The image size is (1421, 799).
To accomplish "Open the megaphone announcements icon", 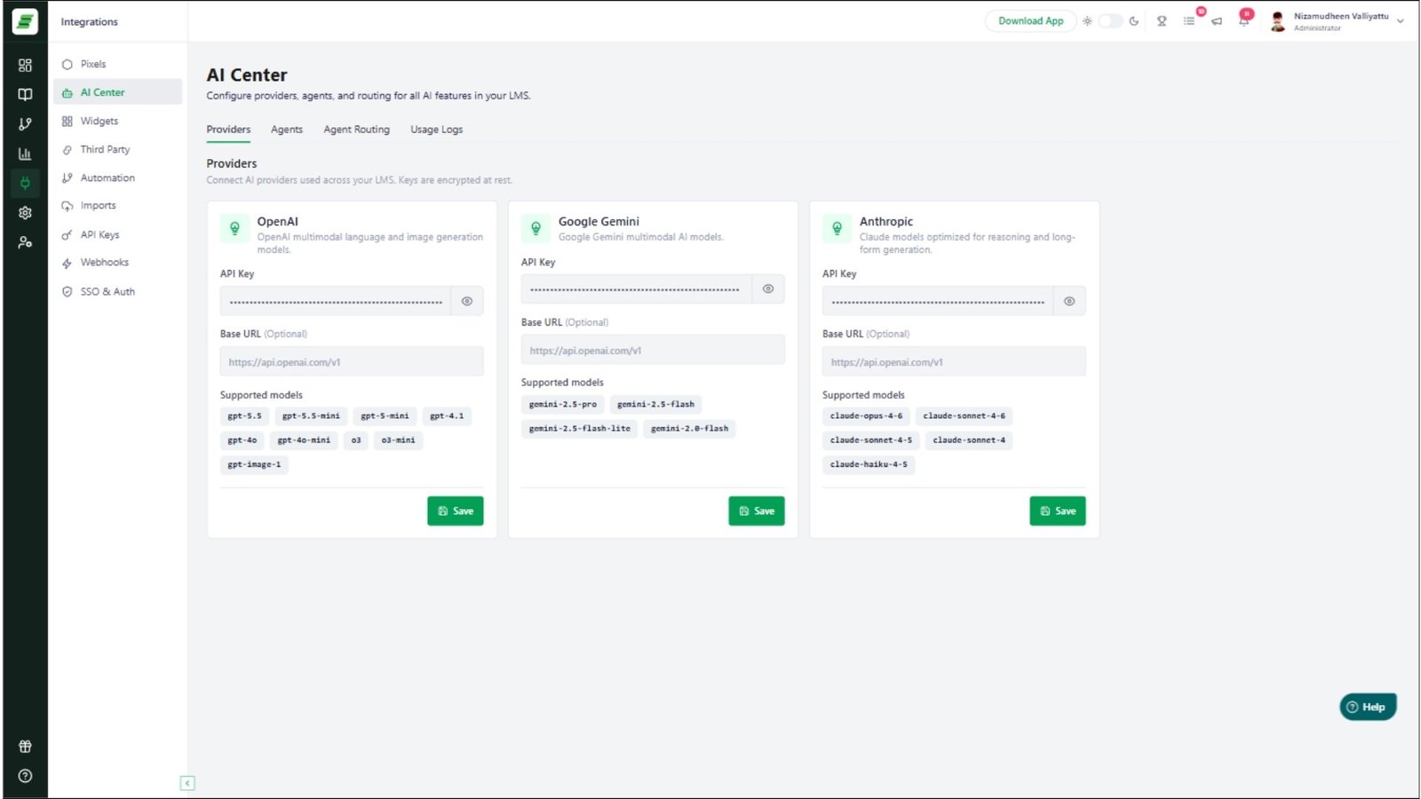I will (1217, 21).
